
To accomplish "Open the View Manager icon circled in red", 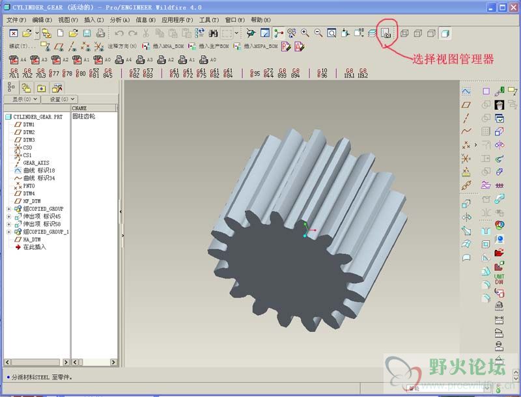I will (386, 33).
